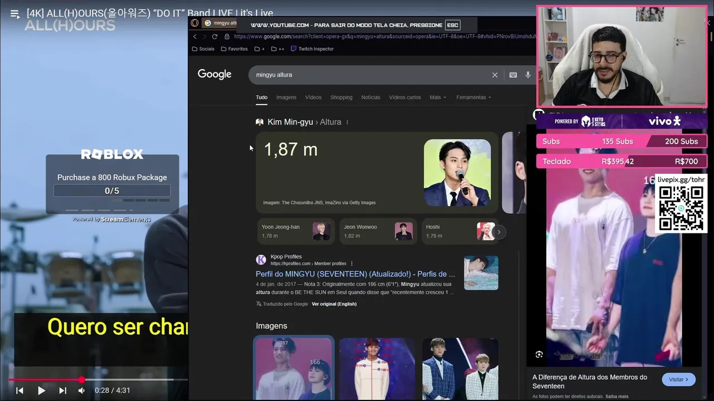The image size is (714, 401).
Task: Switch to the Vídeos curtos tab
Action: (405, 97)
